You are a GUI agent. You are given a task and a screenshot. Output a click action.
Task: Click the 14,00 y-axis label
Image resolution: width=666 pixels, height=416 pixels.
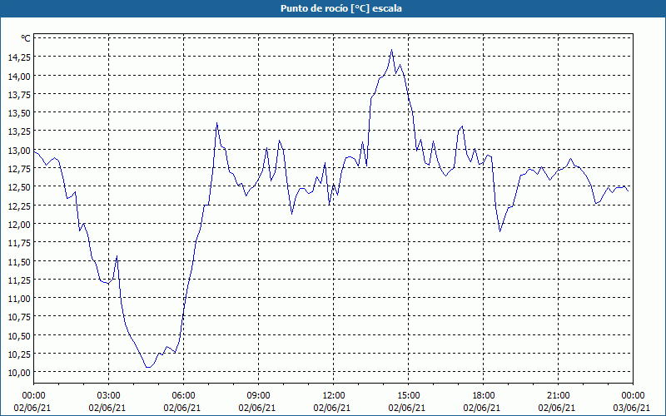click(x=19, y=76)
